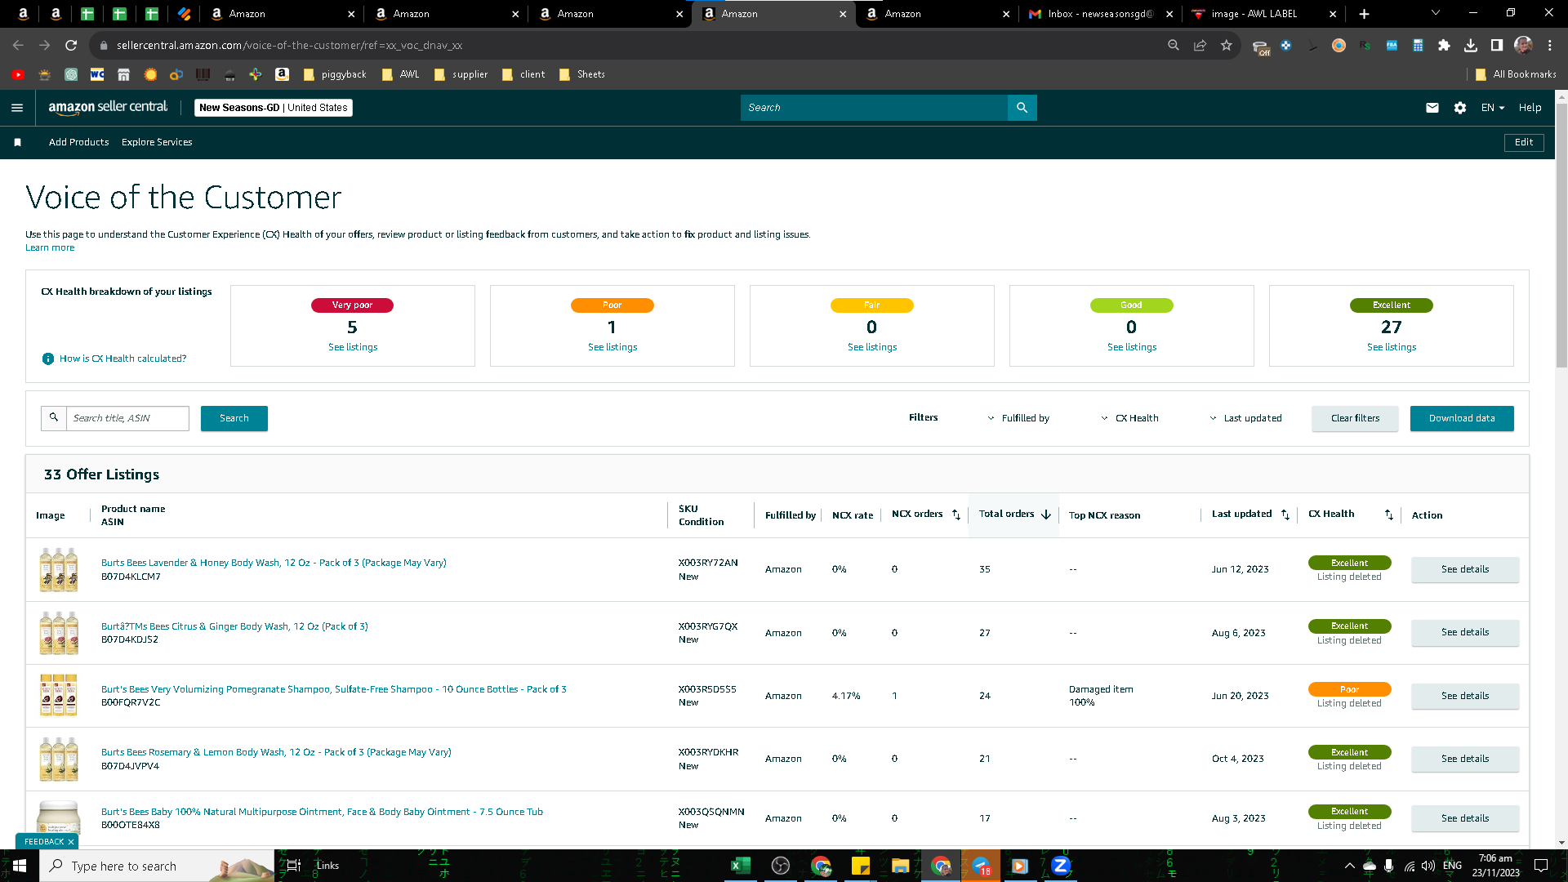
Task: Click the Search button for title or ASIN
Action: point(234,418)
